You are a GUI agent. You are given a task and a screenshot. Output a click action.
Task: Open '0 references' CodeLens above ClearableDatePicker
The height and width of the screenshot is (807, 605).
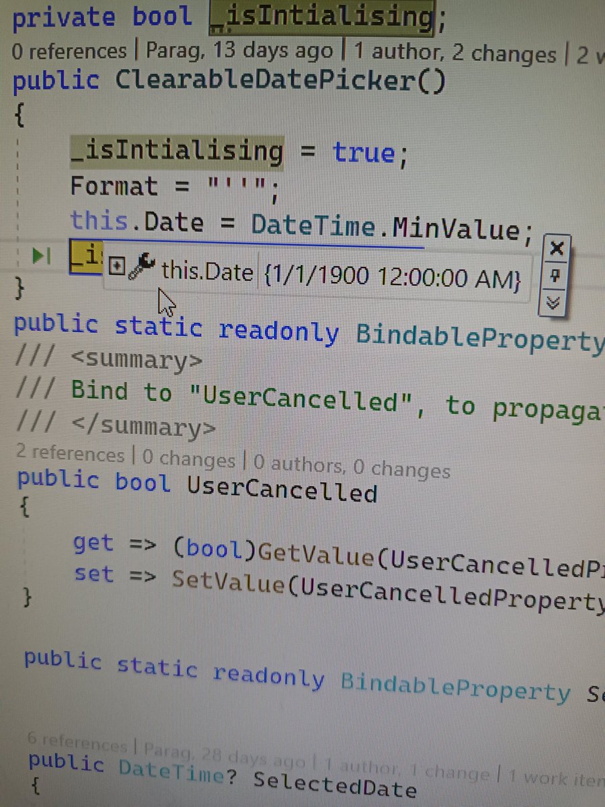click(x=69, y=51)
